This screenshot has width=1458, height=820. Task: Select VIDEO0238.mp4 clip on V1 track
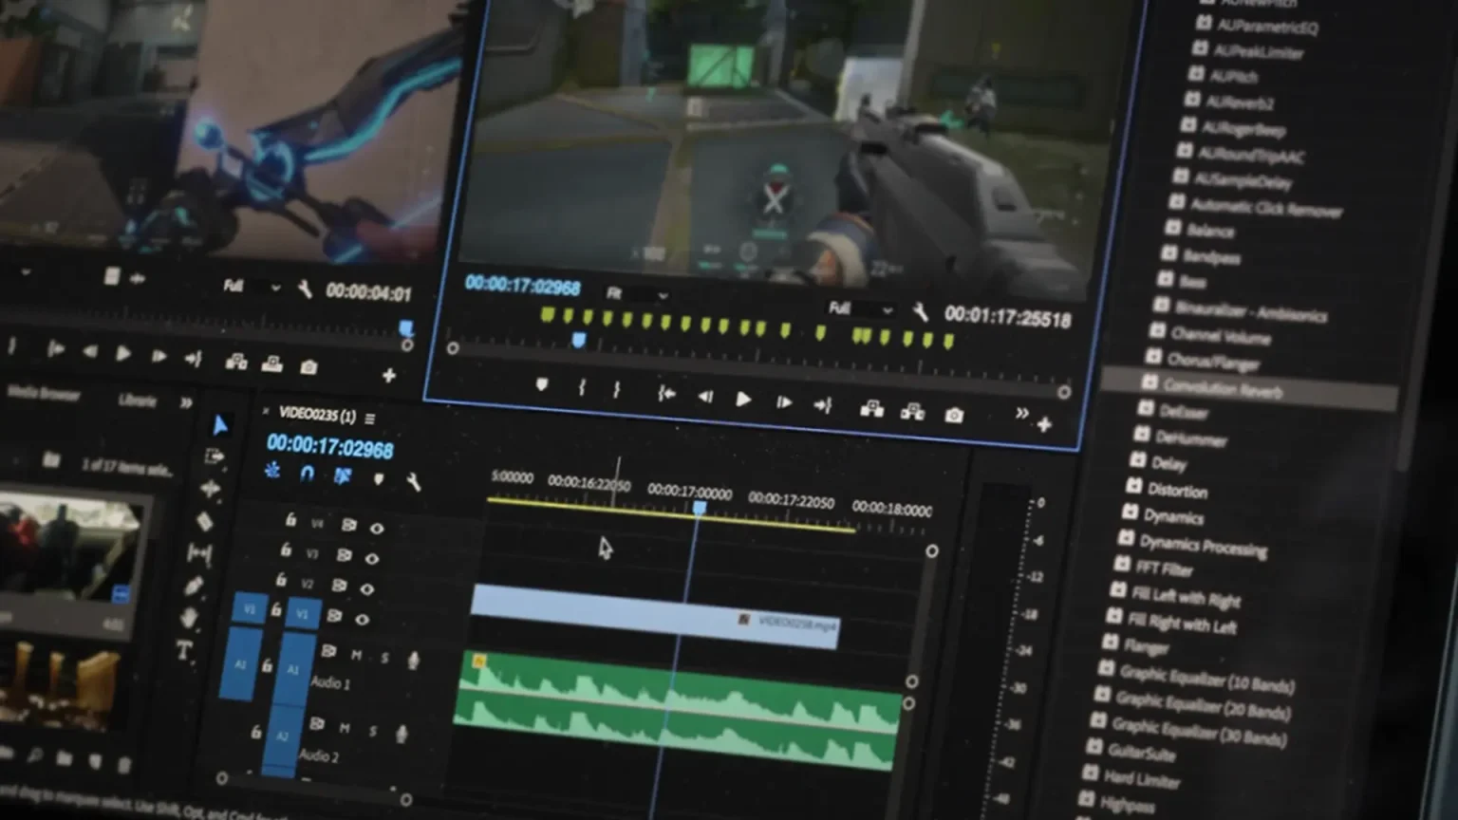[x=655, y=615]
